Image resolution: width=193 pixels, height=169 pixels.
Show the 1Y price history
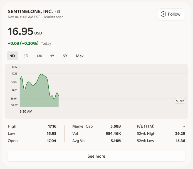(x=52, y=56)
